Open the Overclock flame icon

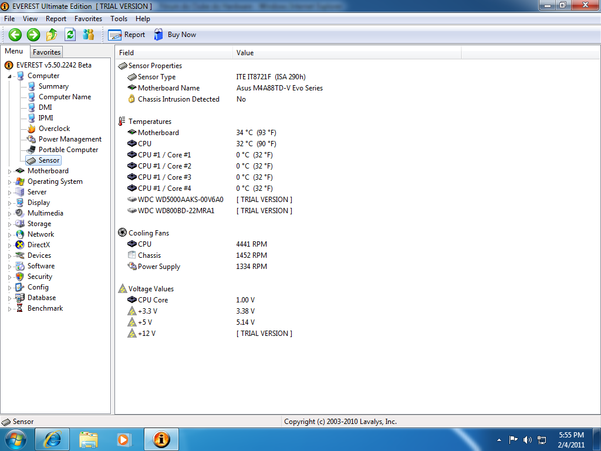(32, 129)
